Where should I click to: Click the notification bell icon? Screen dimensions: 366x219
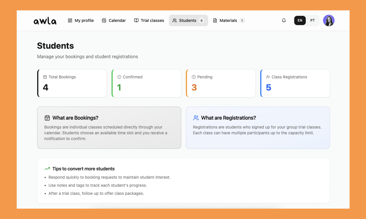[284, 20]
